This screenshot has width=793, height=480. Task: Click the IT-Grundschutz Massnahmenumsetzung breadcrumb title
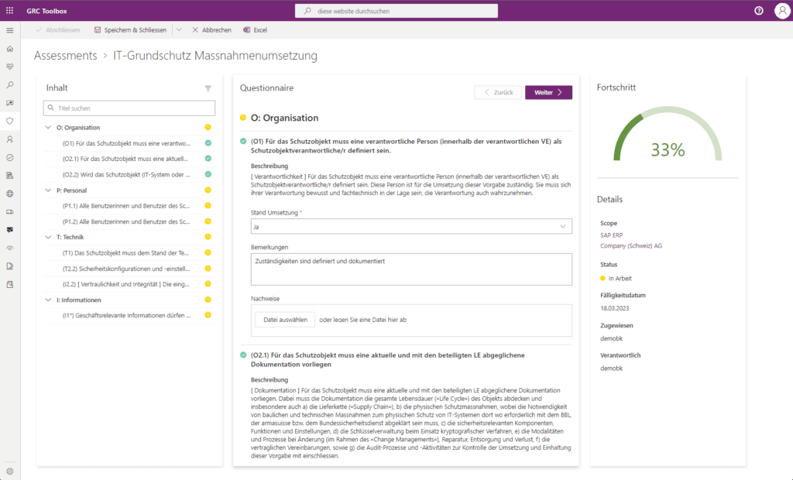(x=215, y=56)
